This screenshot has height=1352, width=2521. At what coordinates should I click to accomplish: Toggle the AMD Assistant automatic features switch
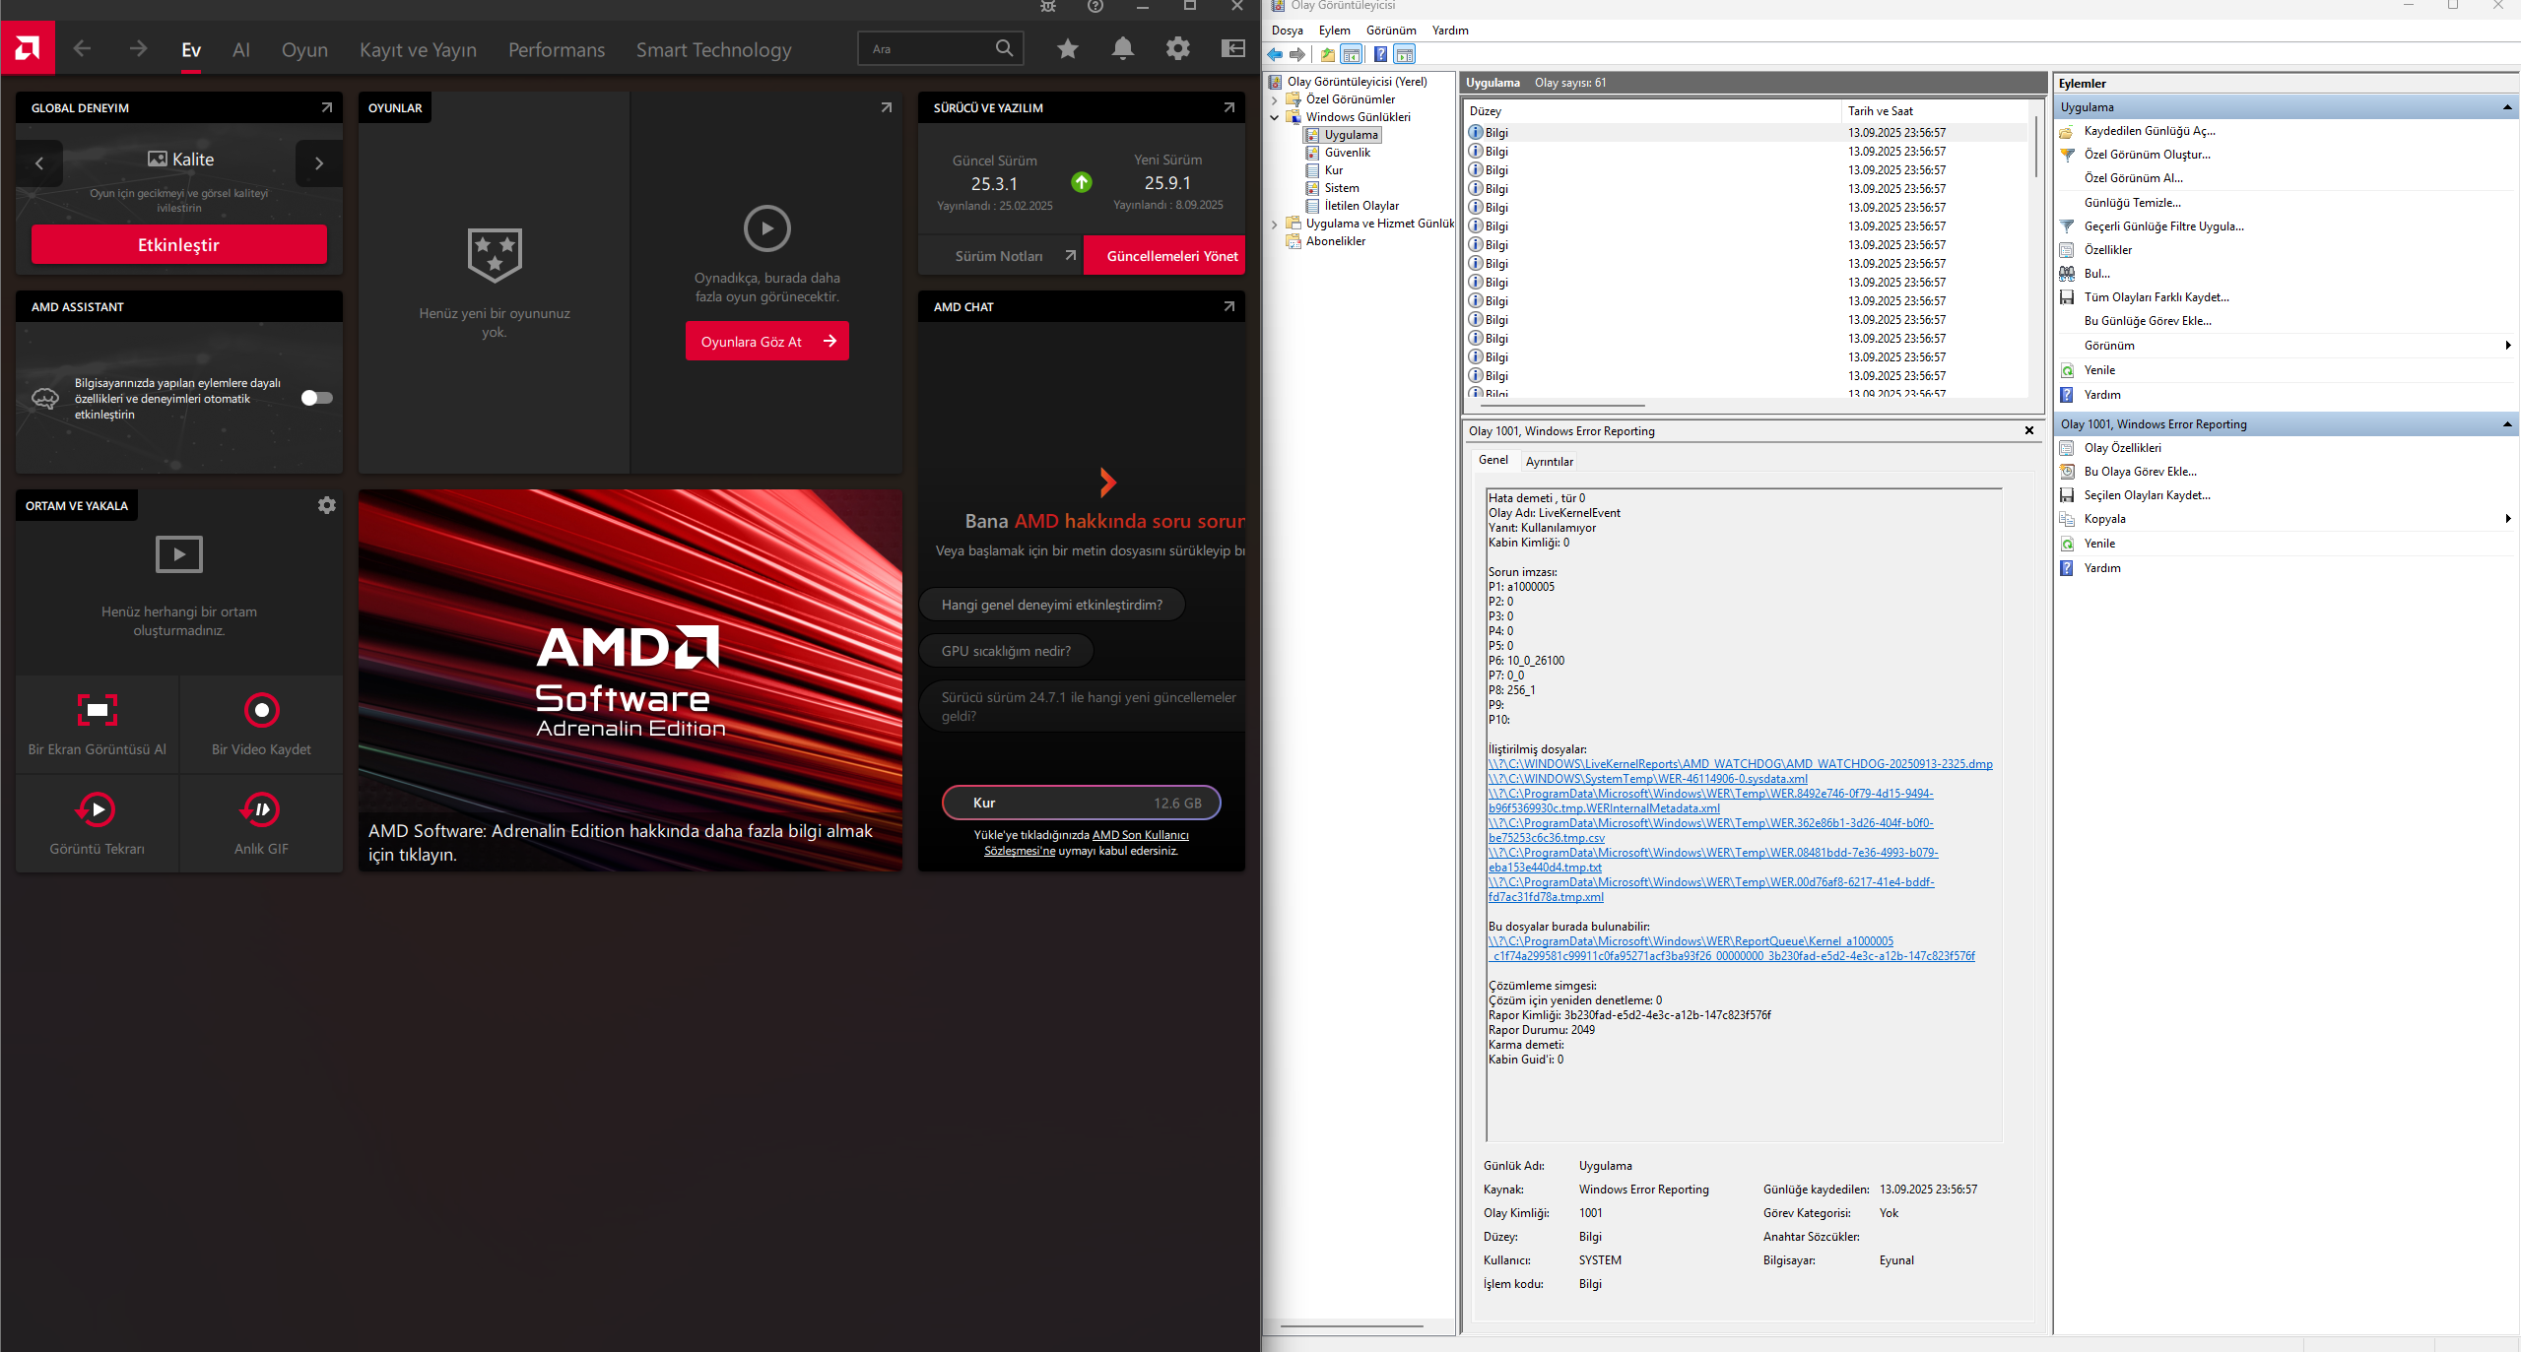pyautogui.click(x=317, y=398)
